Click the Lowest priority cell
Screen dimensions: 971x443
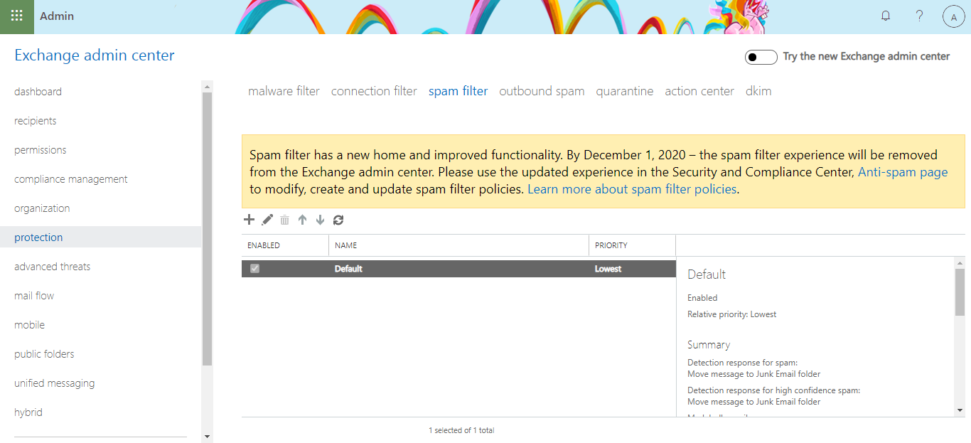point(608,269)
